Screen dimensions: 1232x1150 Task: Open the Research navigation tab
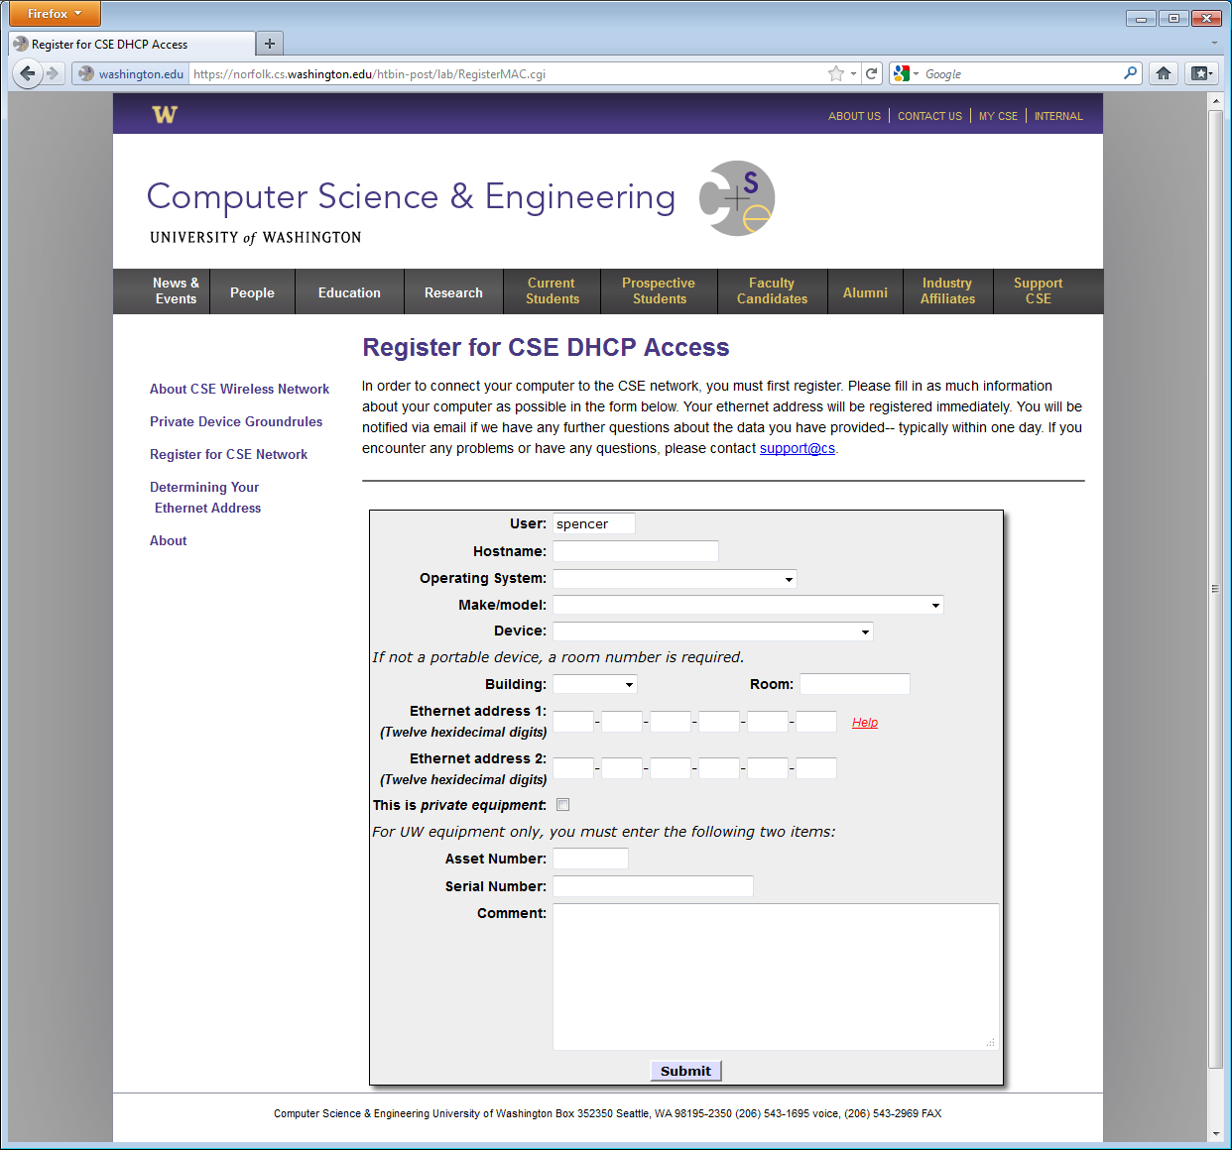pos(453,292)
